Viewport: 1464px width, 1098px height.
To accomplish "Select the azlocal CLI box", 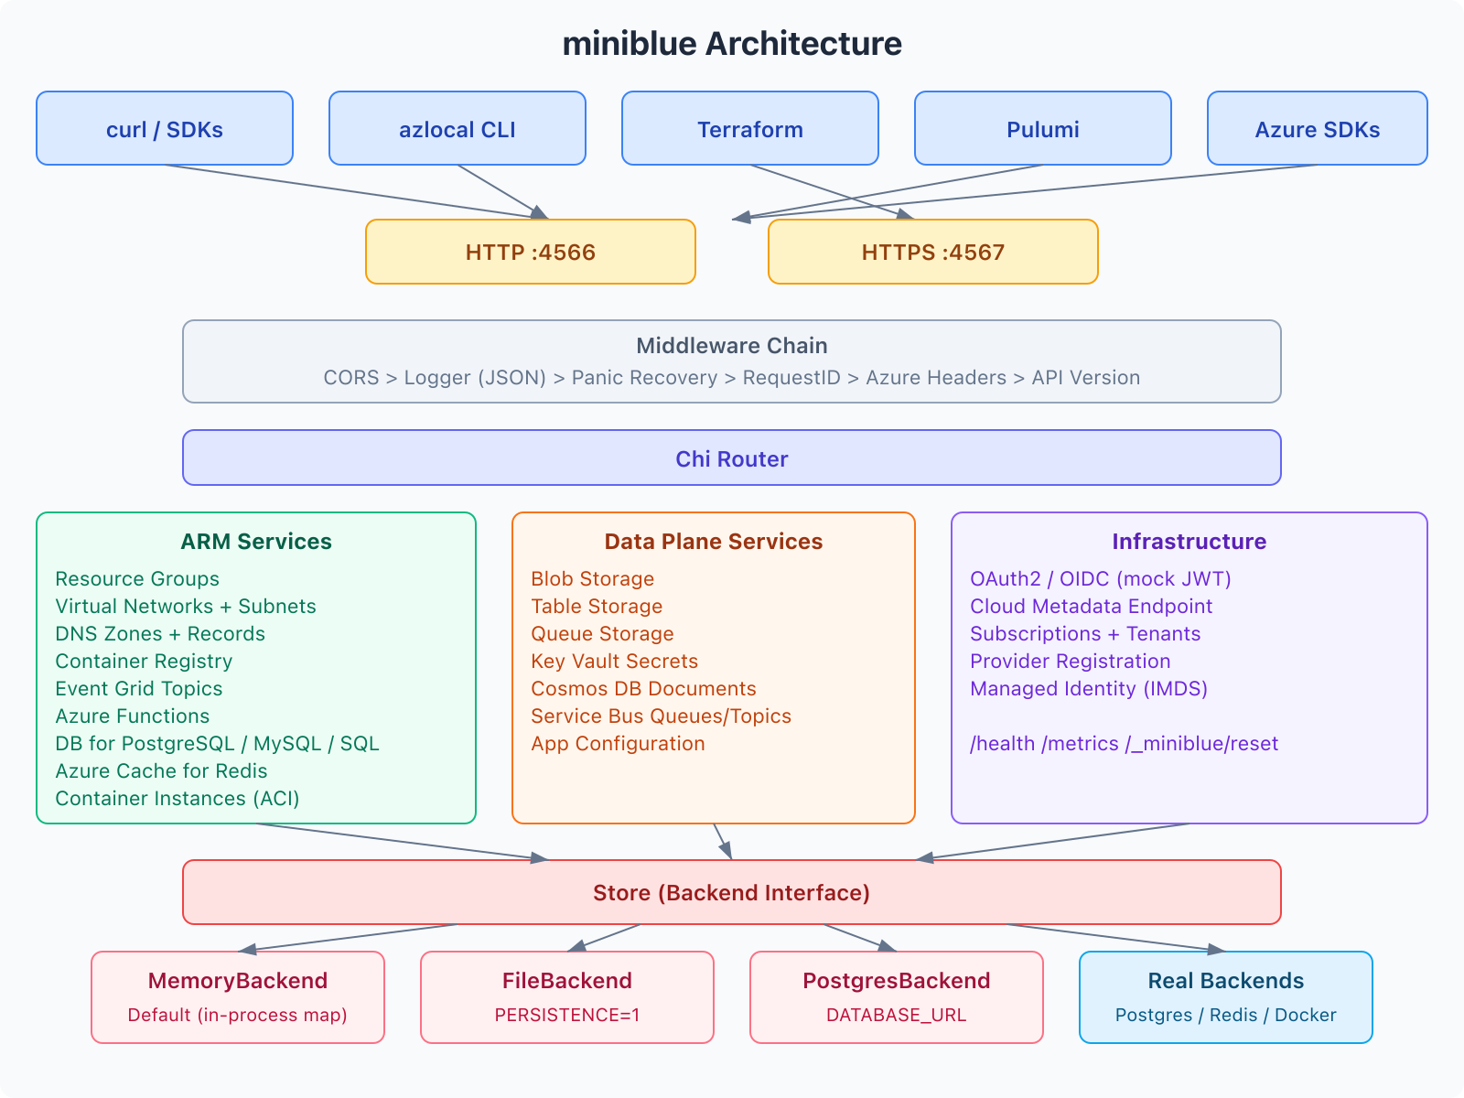I will pos(457,129).
